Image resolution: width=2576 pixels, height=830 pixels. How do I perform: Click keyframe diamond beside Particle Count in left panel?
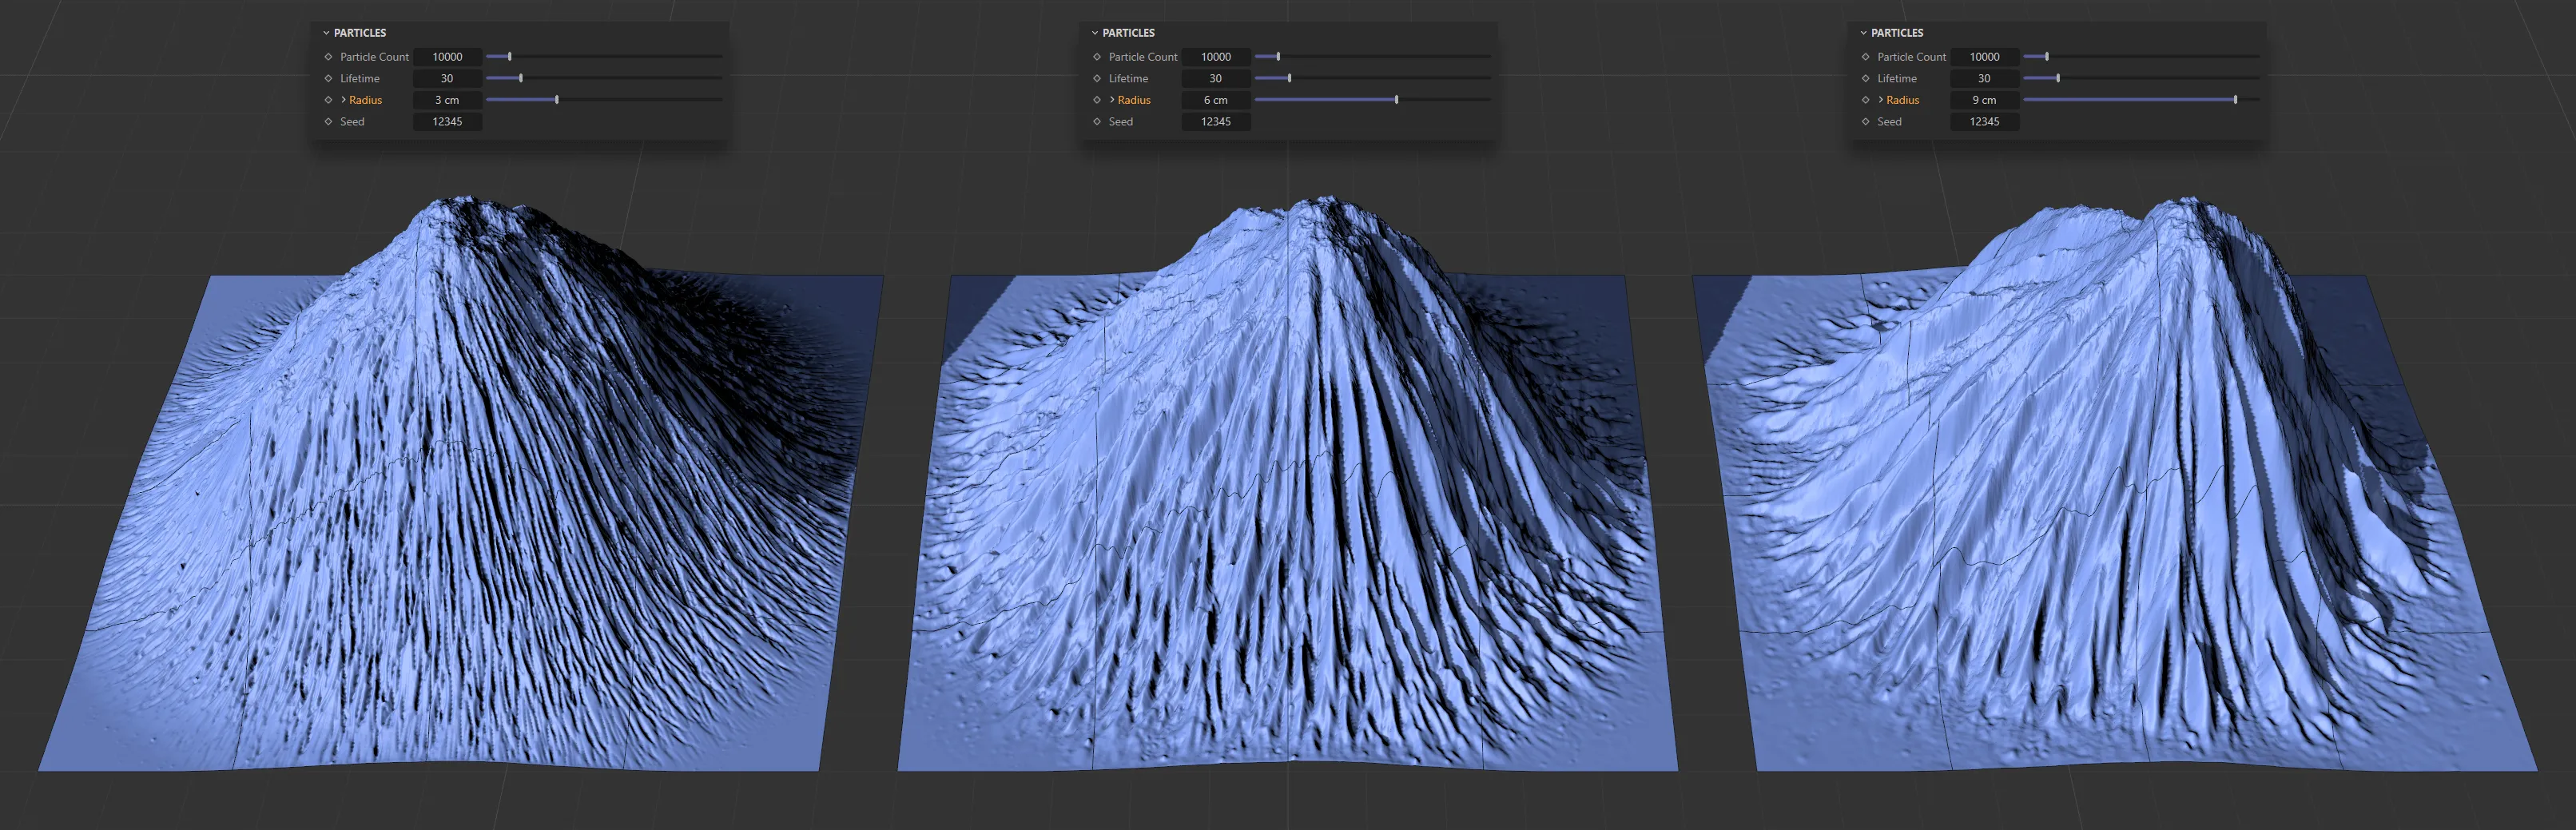coord(328,57)
